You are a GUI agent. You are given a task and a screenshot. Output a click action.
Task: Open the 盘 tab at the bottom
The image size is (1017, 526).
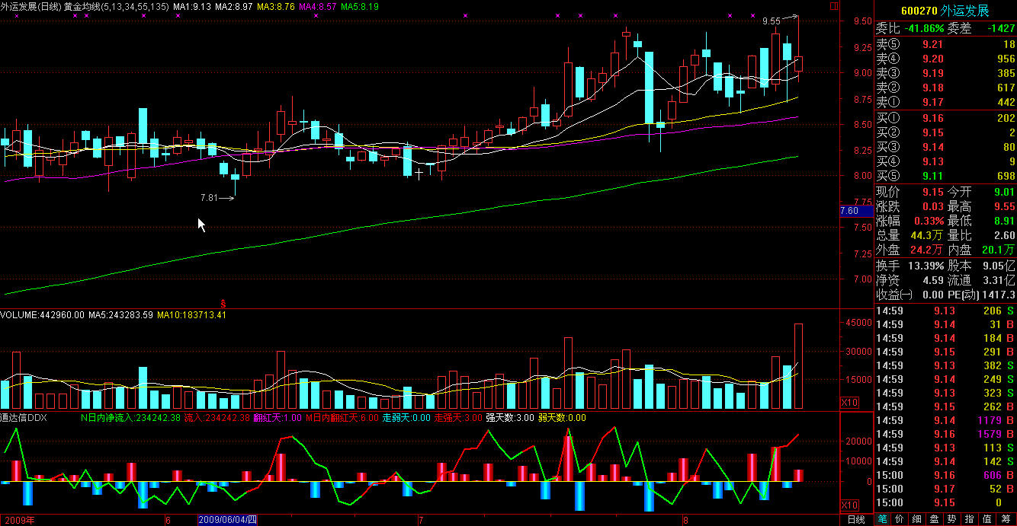tap(935, 519)
